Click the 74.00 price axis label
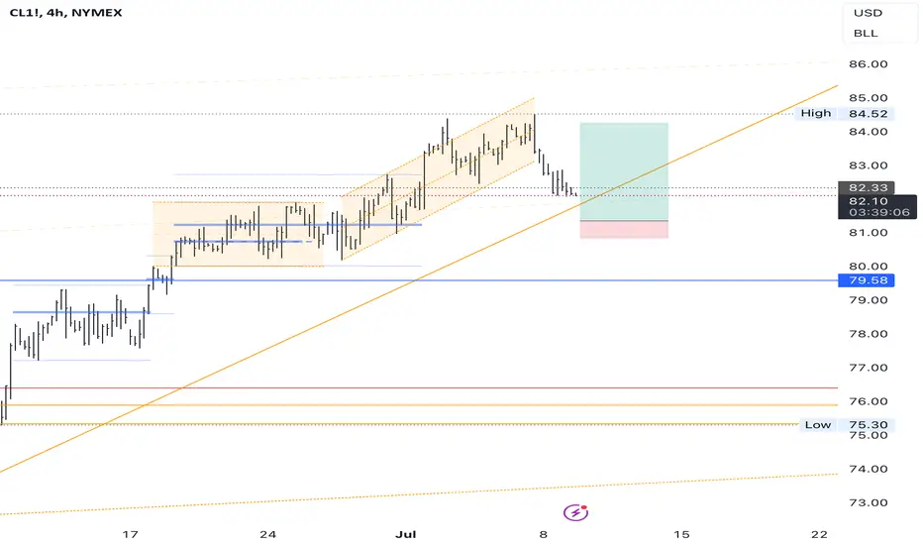923x545 pixels. [x=868, y=469]
